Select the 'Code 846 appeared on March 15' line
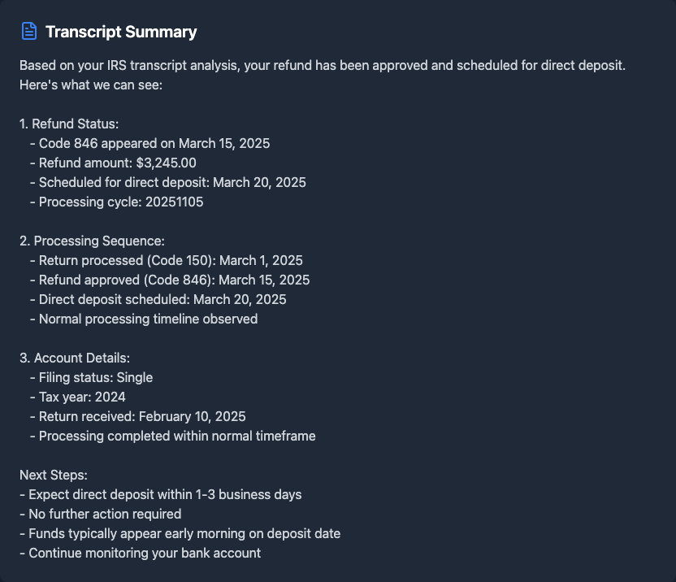 [154, 143]
